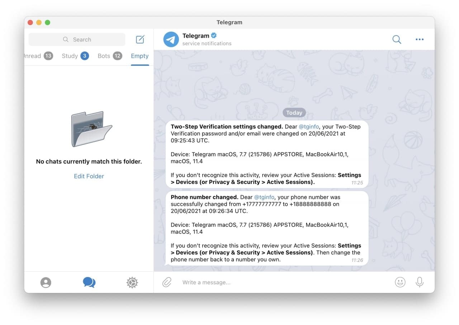The height and width of the screenshot is (325, 459).
Task: Click the compose new message icon
Action: point(140,40)
